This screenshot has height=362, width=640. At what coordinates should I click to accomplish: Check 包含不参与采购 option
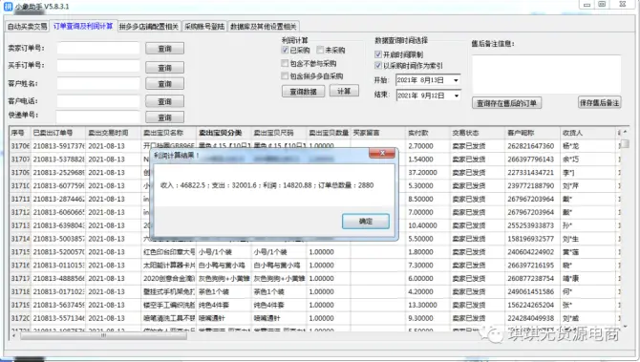[x=285, y=63]
